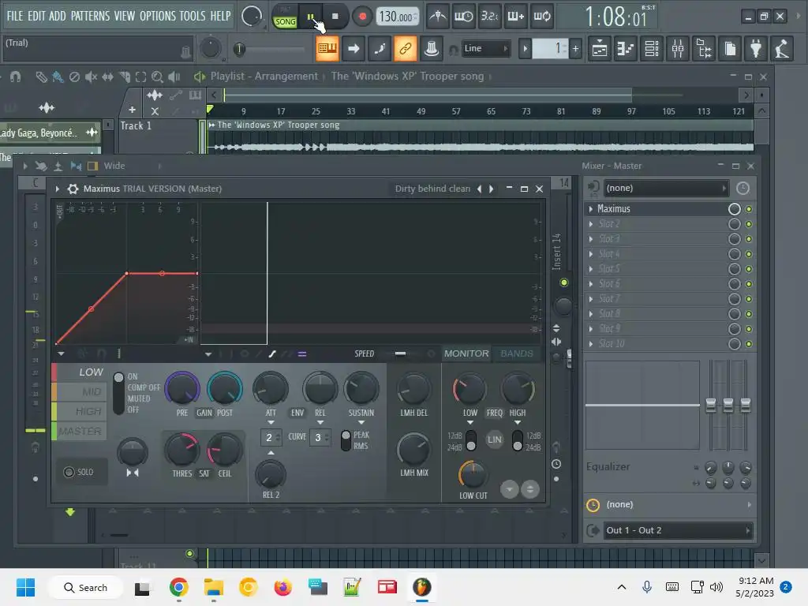808x606 pixels.
Task: Select the Playlist zoom magnifier tool
Action: (x=157, y=77)
